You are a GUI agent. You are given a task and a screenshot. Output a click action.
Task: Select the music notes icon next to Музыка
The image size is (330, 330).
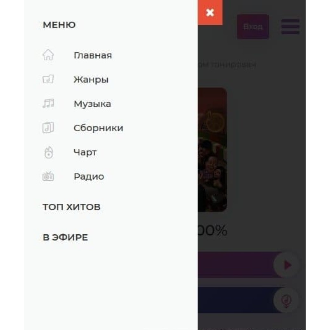pyautogui.click(x=48, y=104)
